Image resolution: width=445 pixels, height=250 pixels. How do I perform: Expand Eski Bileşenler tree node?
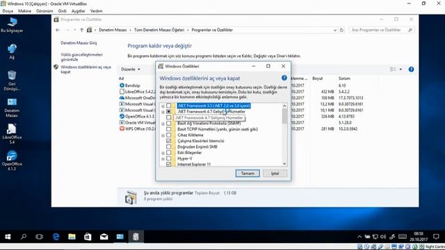coord(163,153)
